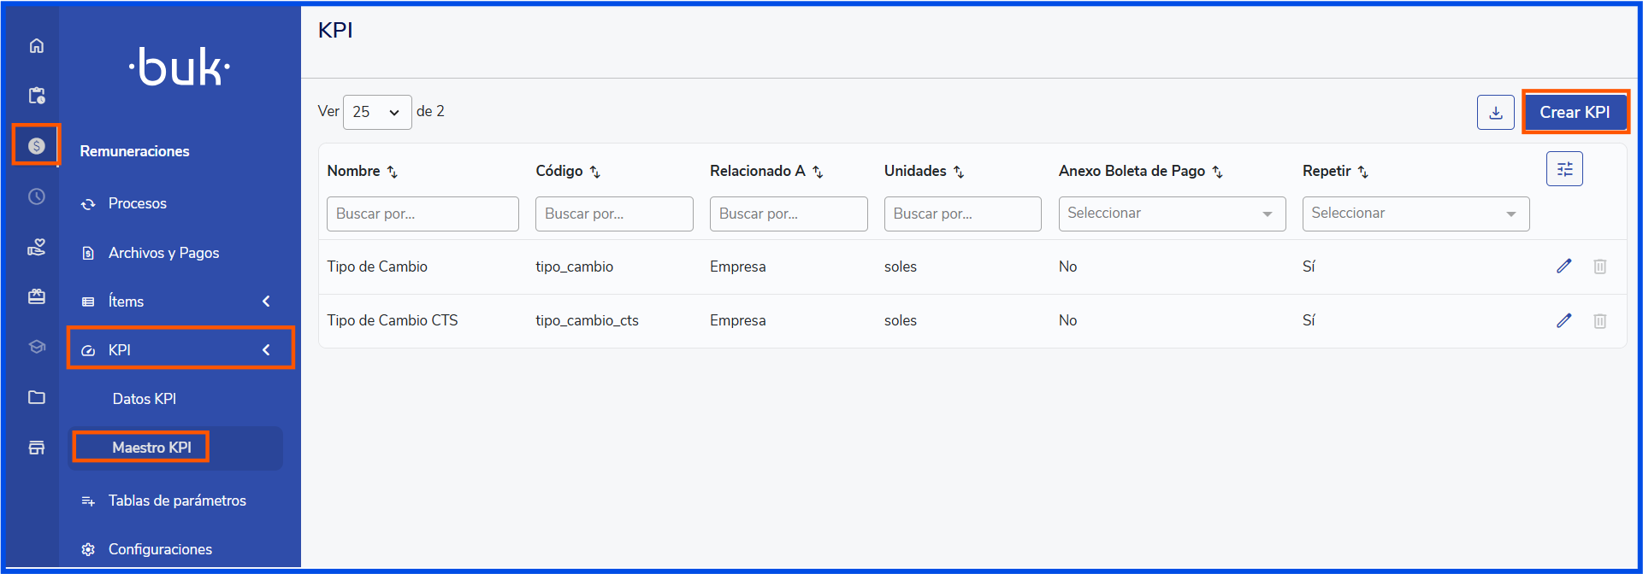The width and height of the screenshot is (1643, 574).
Task: Sort table by Código column
Action: pyautogui.click(x=595, y=172)
